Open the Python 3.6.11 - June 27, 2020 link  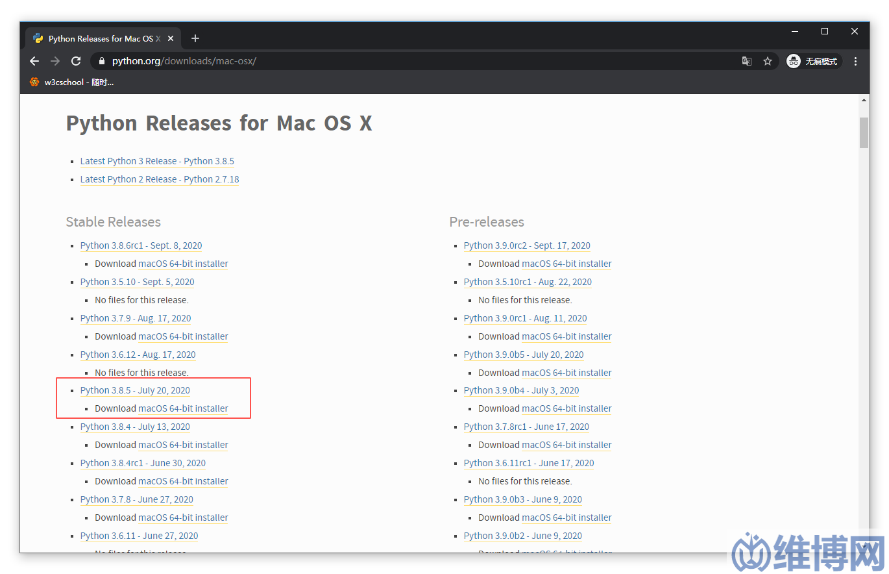[x=139, y=536]
